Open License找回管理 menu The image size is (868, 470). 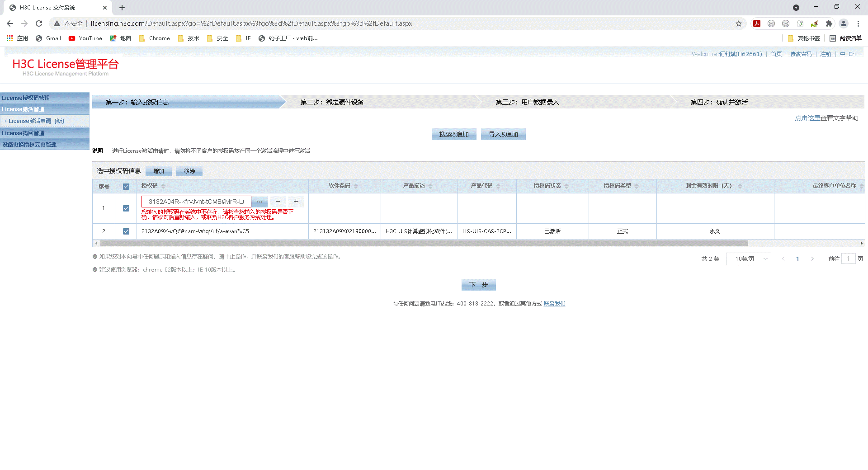45,133
